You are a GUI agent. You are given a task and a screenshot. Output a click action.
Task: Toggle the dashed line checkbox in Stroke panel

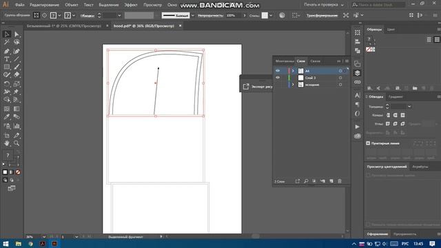[368, 143]
